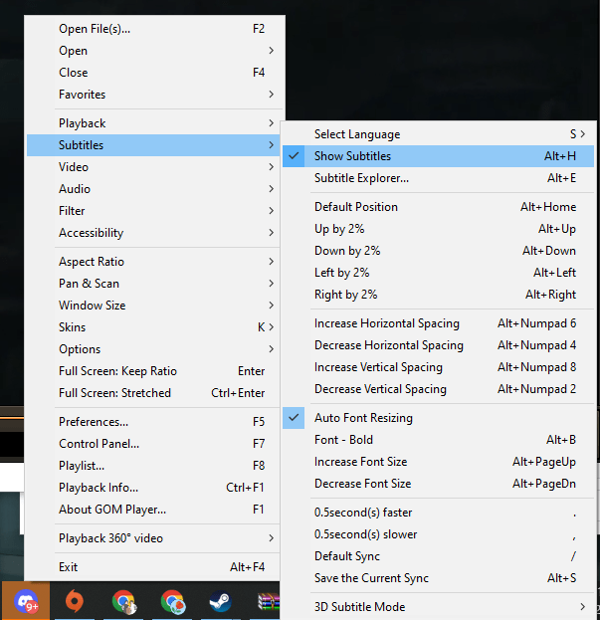Make subtitles 0.5second(s) slower

point(438,534)
